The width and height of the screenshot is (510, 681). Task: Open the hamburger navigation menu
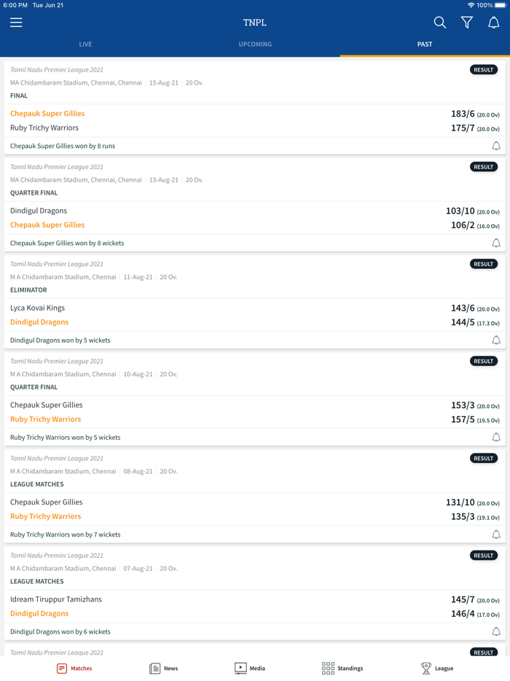tap(16, 23)
